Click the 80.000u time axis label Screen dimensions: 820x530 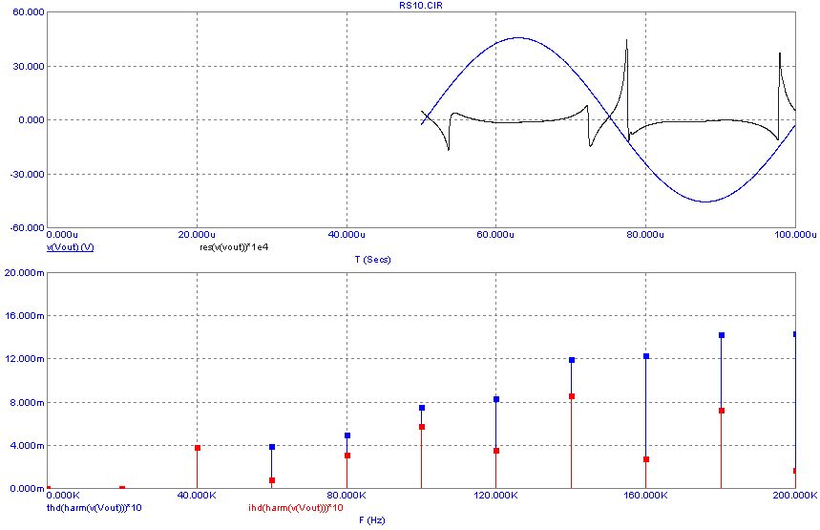tap(645, 234)
